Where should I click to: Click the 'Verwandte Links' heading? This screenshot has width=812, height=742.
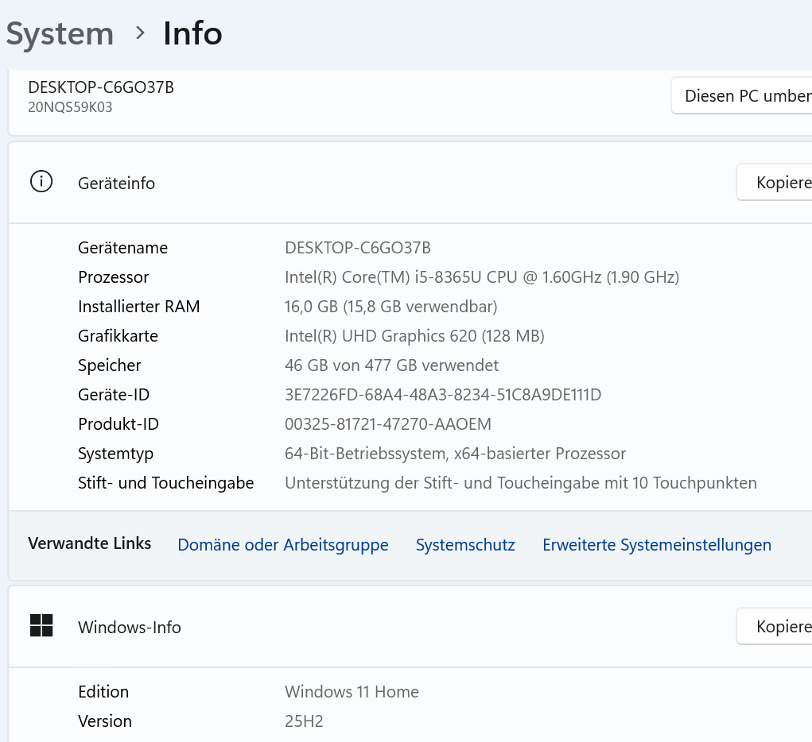[x=90, y=543]
